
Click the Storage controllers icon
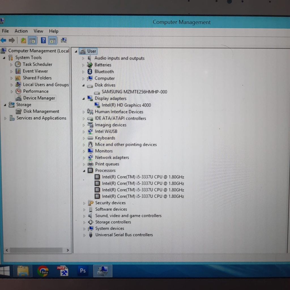[91, 222]
